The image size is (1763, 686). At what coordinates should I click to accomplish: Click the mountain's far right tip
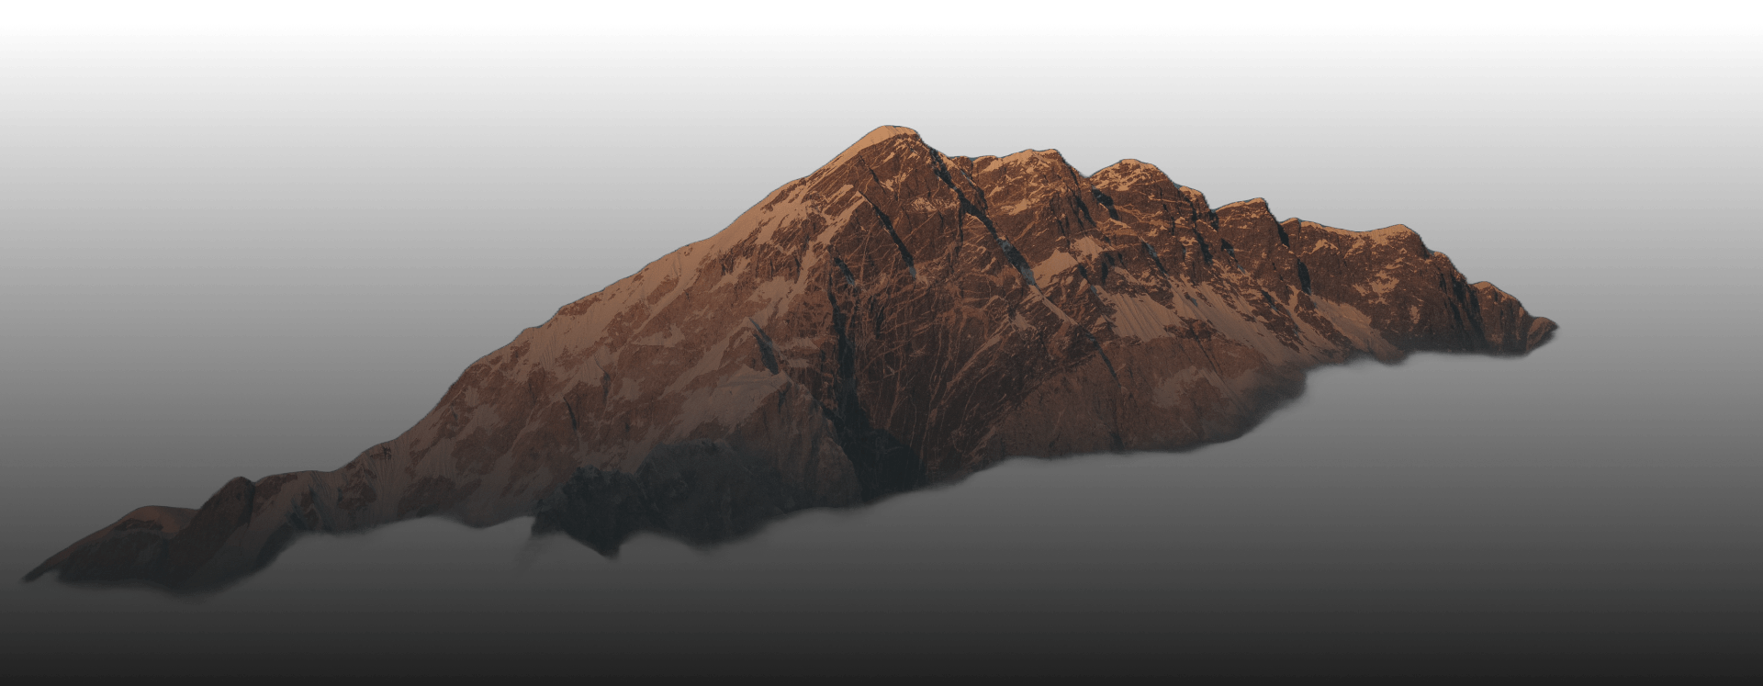click(1552, 325)
